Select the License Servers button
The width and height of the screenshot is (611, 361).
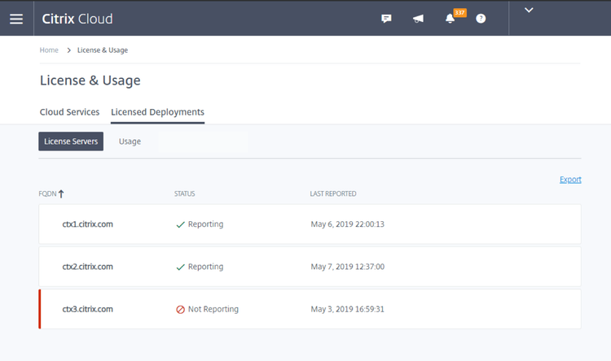click(x=71, y=141)
